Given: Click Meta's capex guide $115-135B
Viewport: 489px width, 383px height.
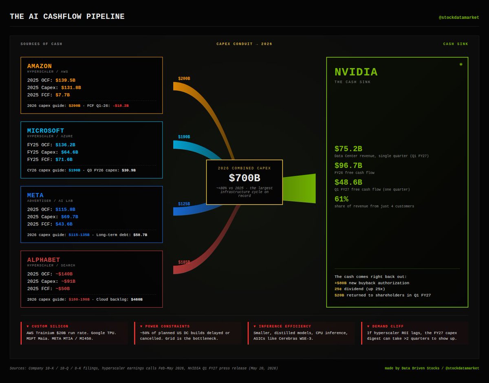Looking at the screenshot, I should [x=79, y=235].
